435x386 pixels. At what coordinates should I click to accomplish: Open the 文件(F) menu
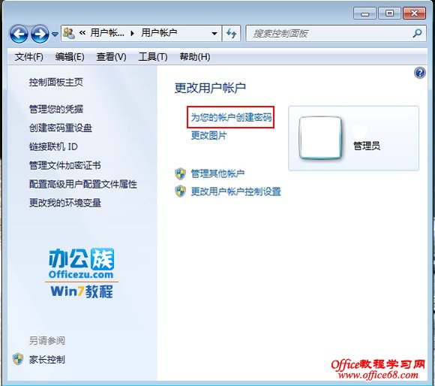(28, 57)
